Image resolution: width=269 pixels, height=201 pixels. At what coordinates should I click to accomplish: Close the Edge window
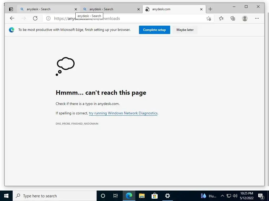coord(258,7)
